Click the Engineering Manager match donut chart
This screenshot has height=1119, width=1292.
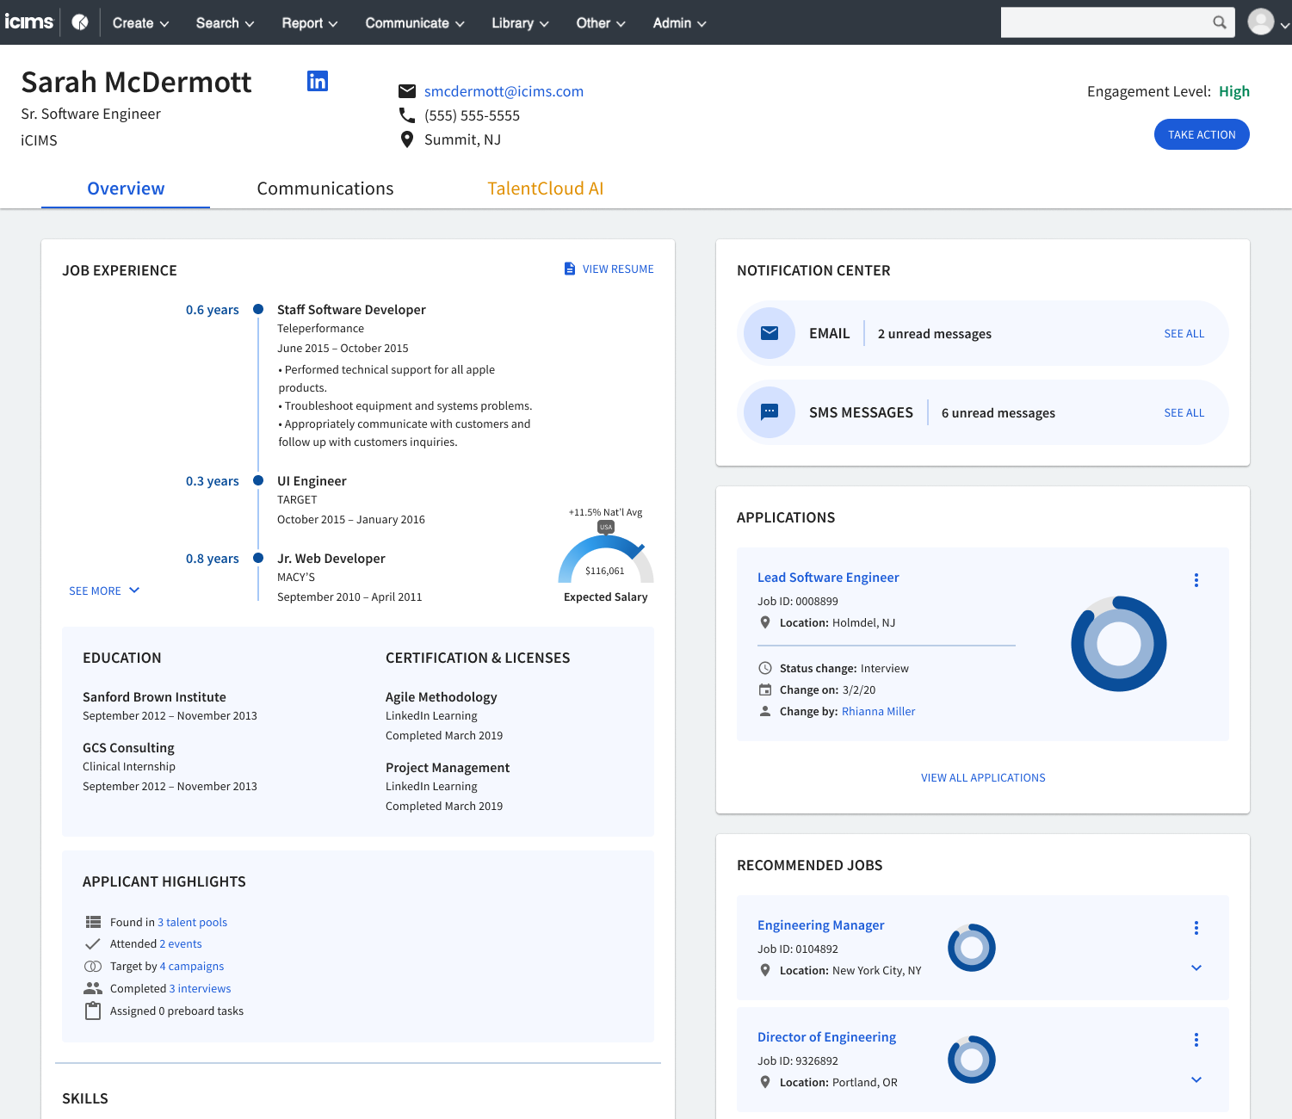pos(972,948)
